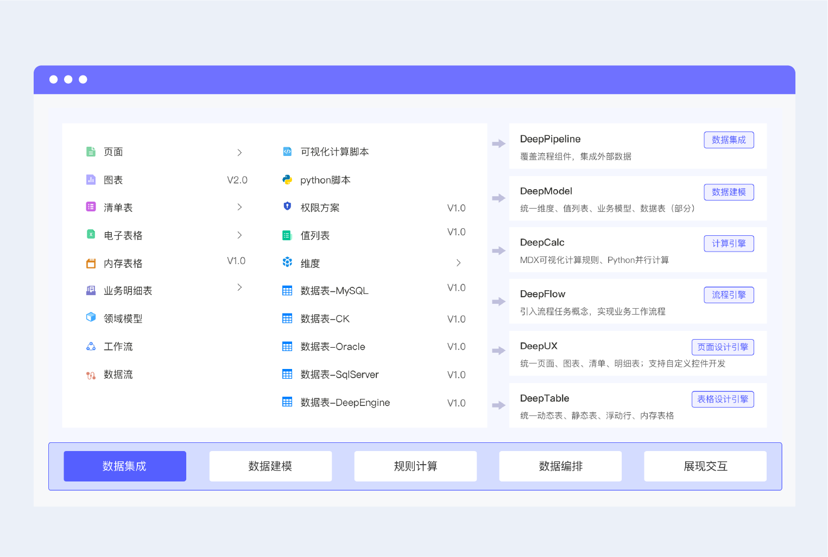
Task: Click the V1.0 version next to 数据表-CK
Action: click(456, 319)
